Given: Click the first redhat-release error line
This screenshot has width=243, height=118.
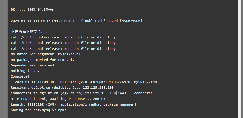Looking at the screenshot, I should pyautogui.click(x=63, y=37).
